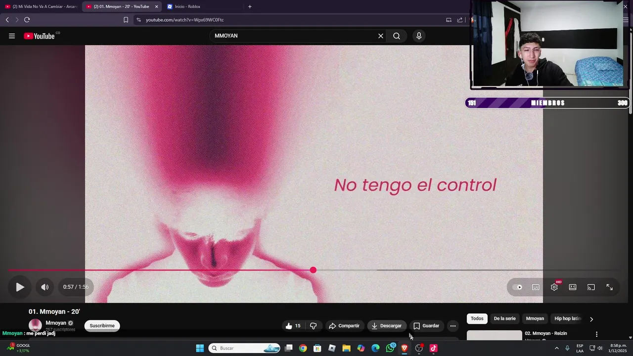Open options menu for Reizin video
The image size is (633, 356).
[x=596, y=334]
